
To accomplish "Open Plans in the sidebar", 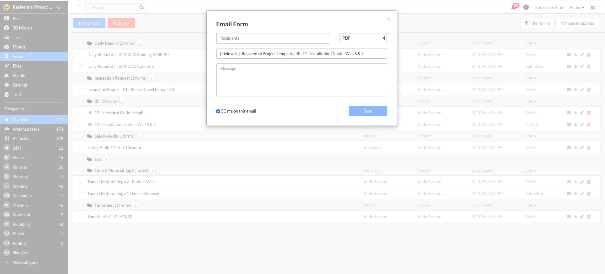I will coord(17,18).
